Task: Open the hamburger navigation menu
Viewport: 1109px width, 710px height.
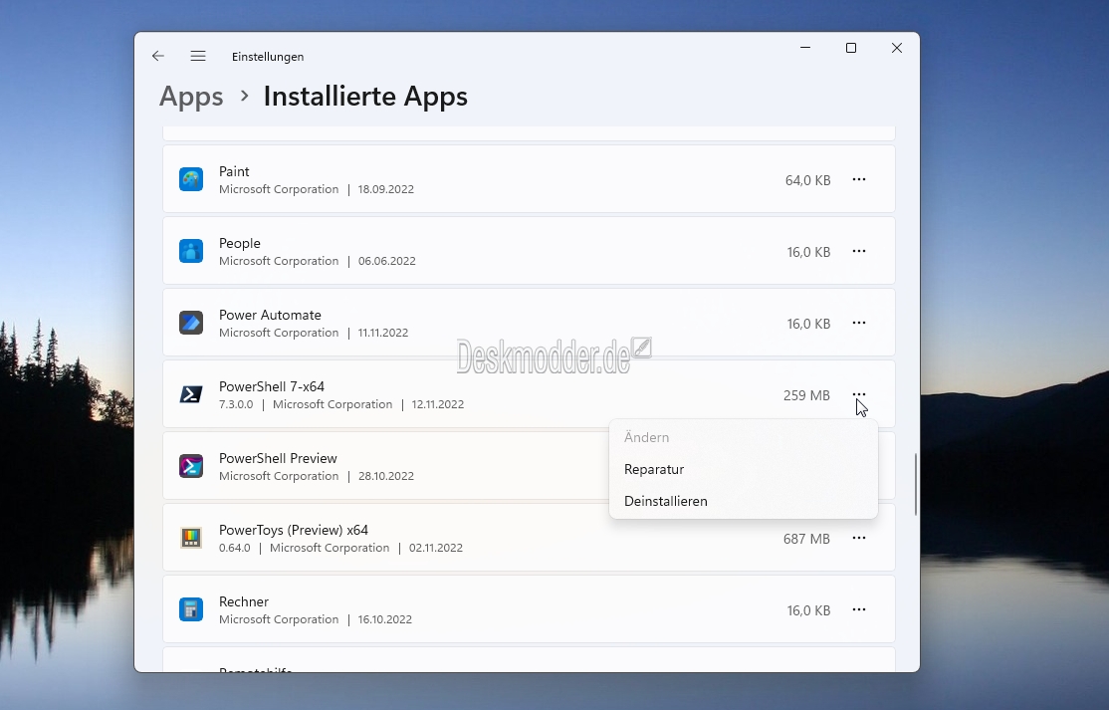Action: 198,56
